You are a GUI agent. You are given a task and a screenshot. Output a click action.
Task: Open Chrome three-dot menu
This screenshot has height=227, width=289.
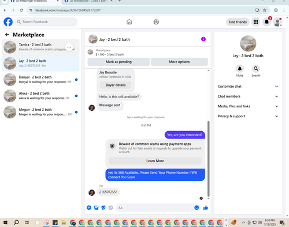pos(284,10)
